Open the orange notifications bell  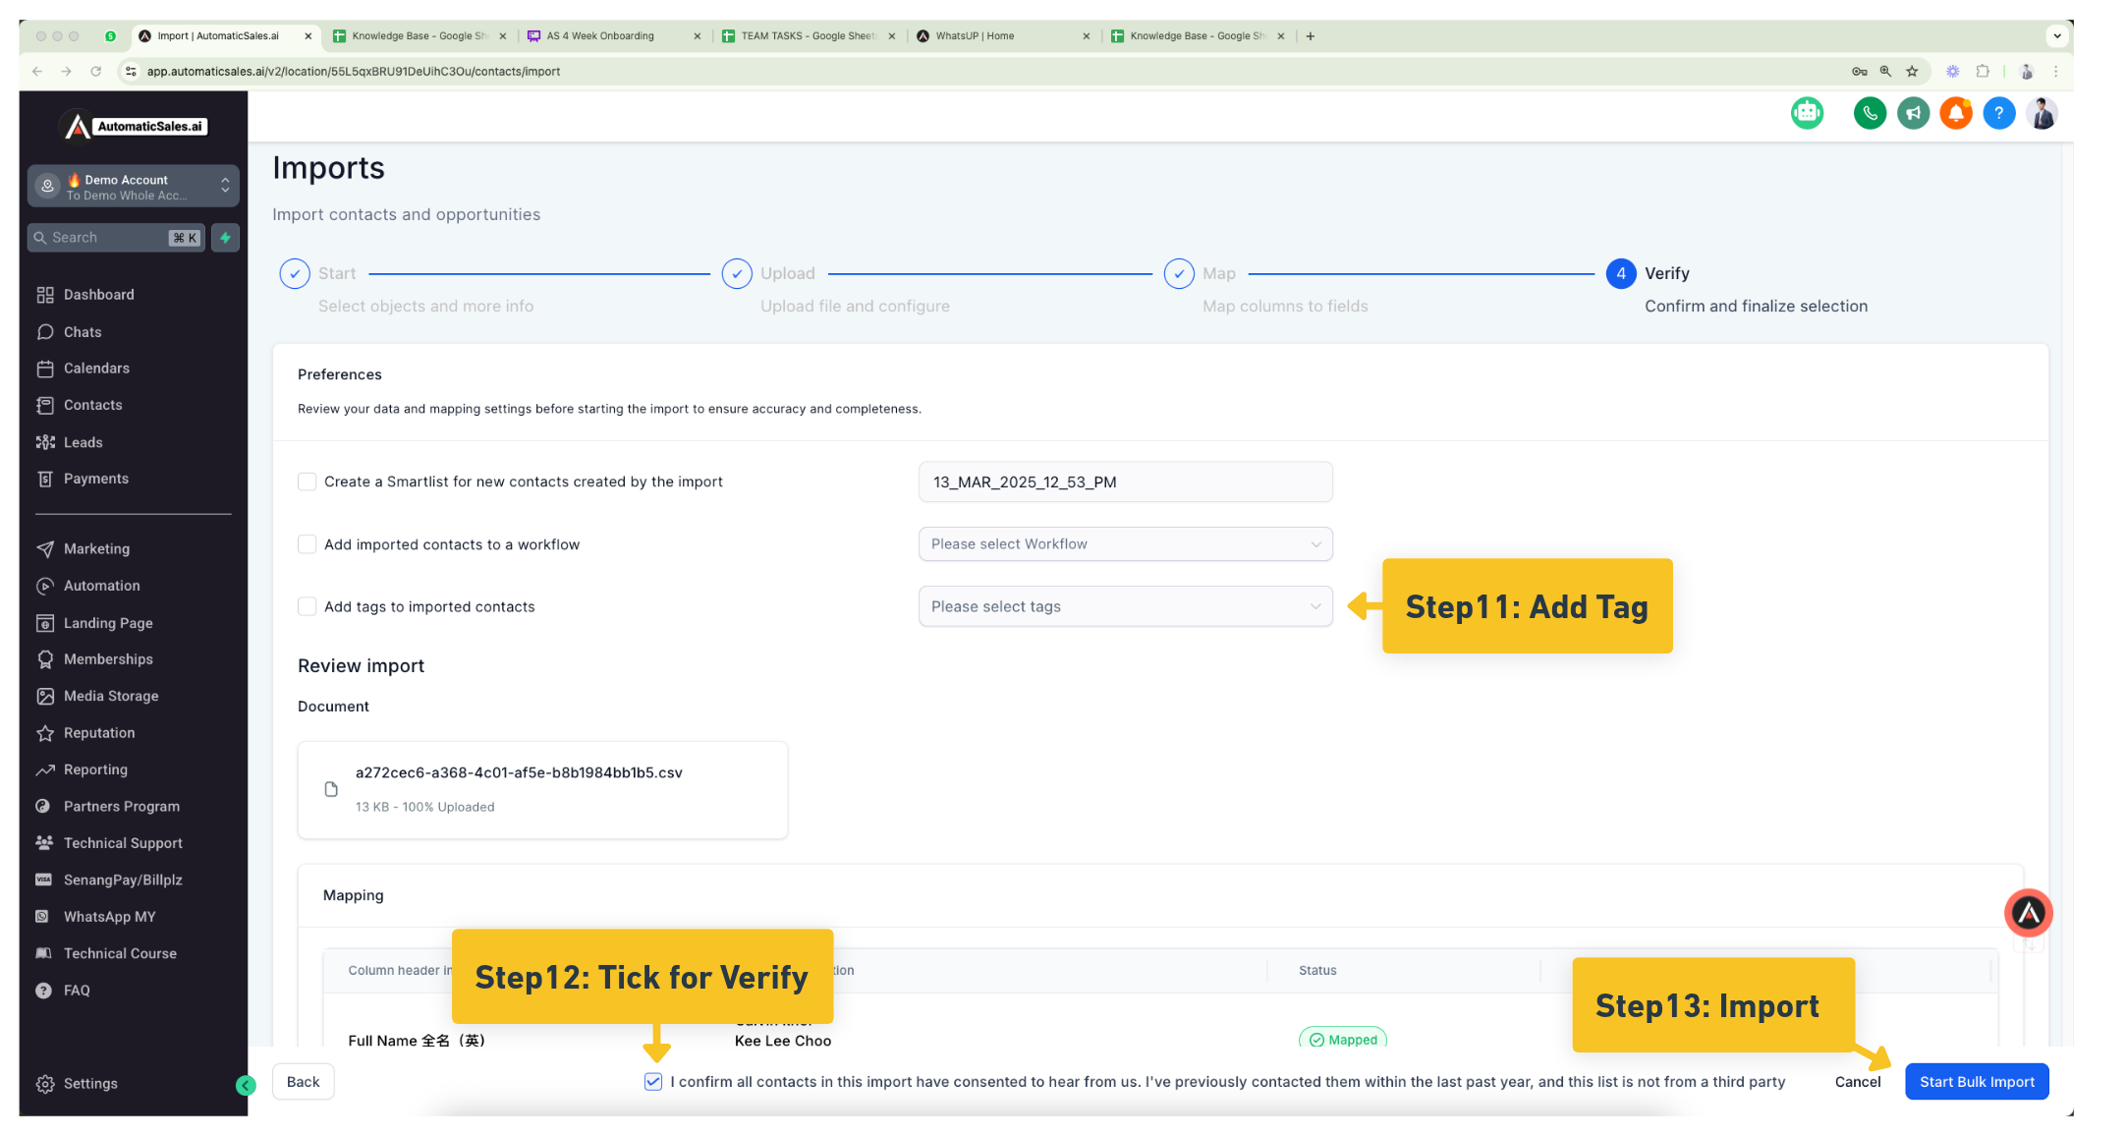pyautogui.click(x=1955, y=114)
